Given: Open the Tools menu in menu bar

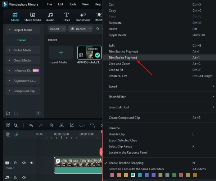Looking at the screenshot, I should [x=72, y=4].
